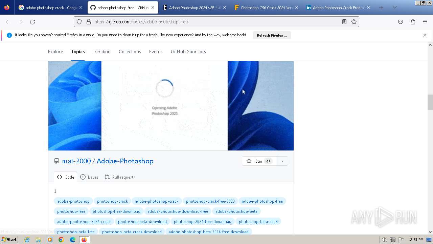Open the GitHub Sponsors navigation link

coord(188,52)
